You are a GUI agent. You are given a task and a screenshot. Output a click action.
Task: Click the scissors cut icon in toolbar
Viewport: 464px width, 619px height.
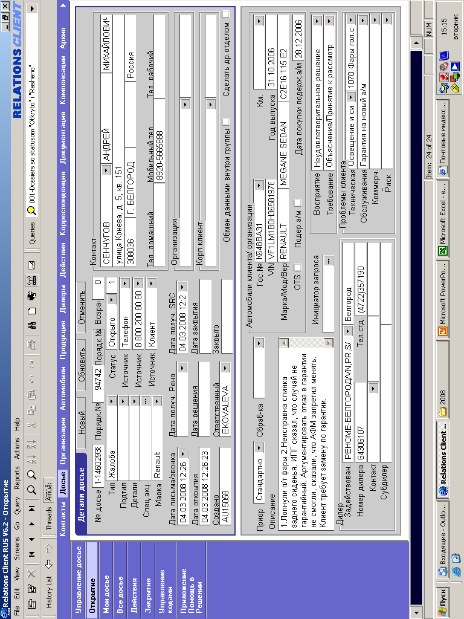[x=31, y=424]
